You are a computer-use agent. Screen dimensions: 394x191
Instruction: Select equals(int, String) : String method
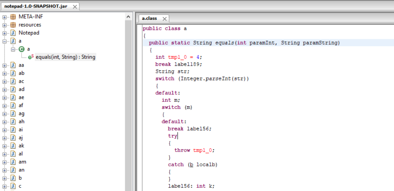[65, 57]
